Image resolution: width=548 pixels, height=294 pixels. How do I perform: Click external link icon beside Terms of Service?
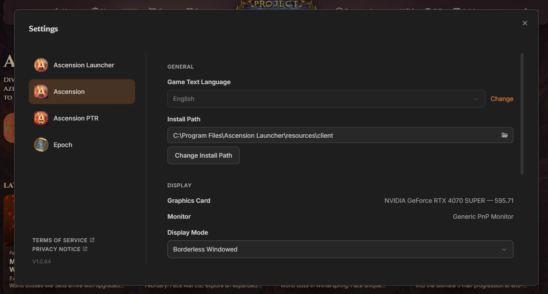(x=92, y=240)
